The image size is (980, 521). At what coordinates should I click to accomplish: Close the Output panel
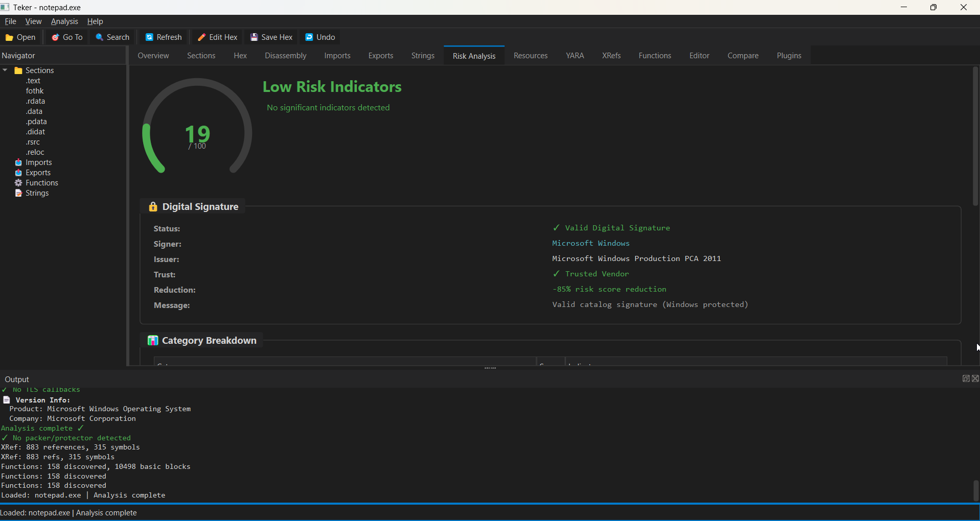pyautogui.click(x=975, y=378)
